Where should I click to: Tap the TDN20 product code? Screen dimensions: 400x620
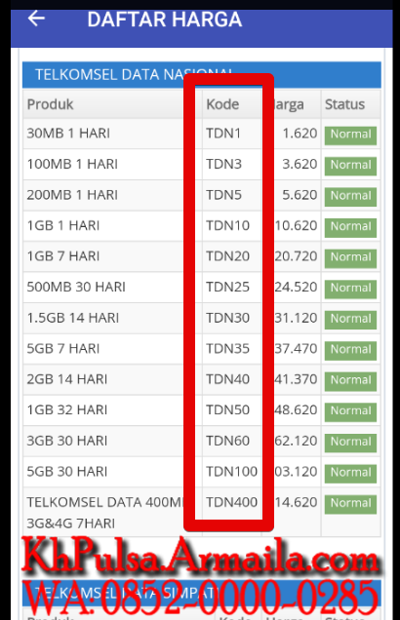(x=228, y=256)
